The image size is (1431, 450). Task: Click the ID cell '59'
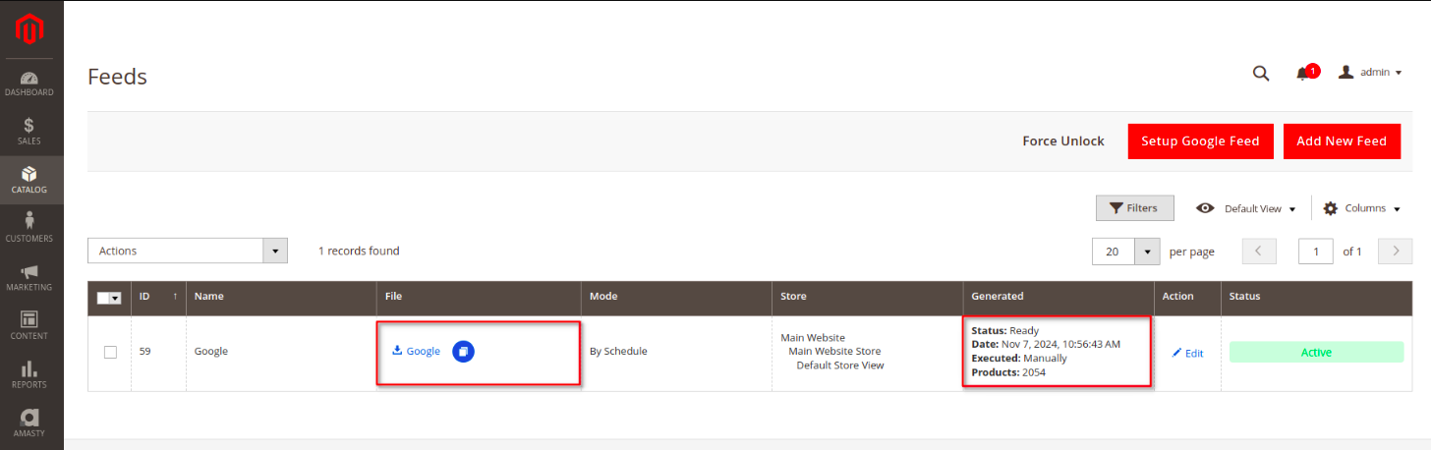(145, 351)
